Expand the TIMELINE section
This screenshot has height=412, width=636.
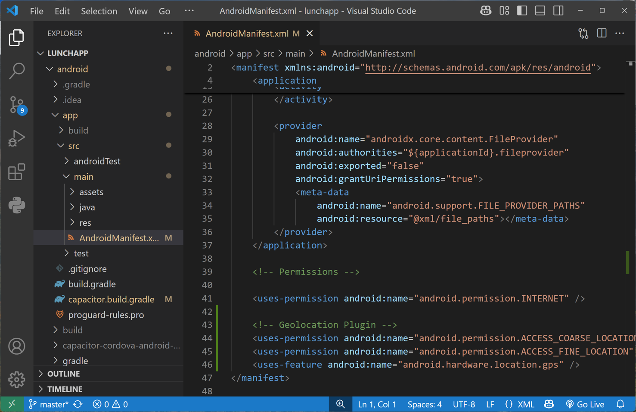pyautogui.click(x=109, y=389)
